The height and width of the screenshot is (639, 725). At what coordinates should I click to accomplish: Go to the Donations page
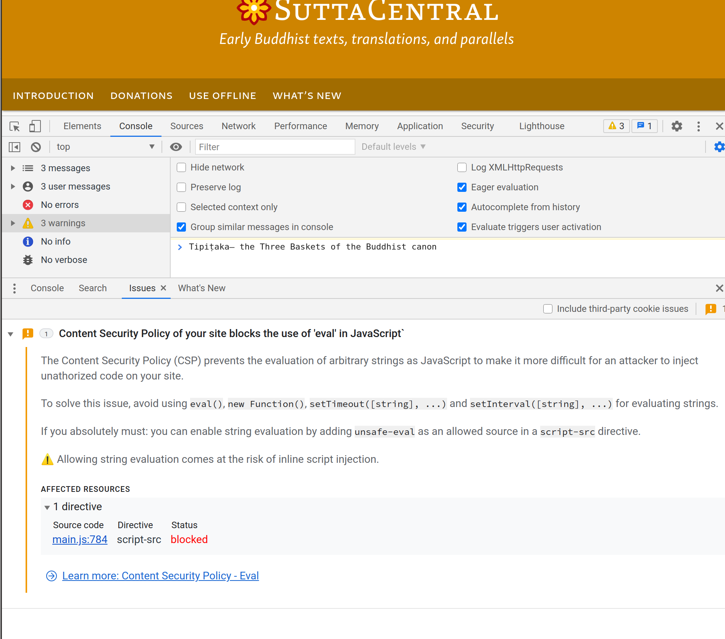tap(142, 96)
